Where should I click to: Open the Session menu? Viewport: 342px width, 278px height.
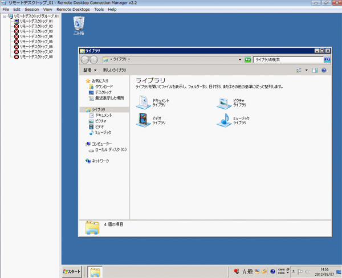click(x=31, y=9)
